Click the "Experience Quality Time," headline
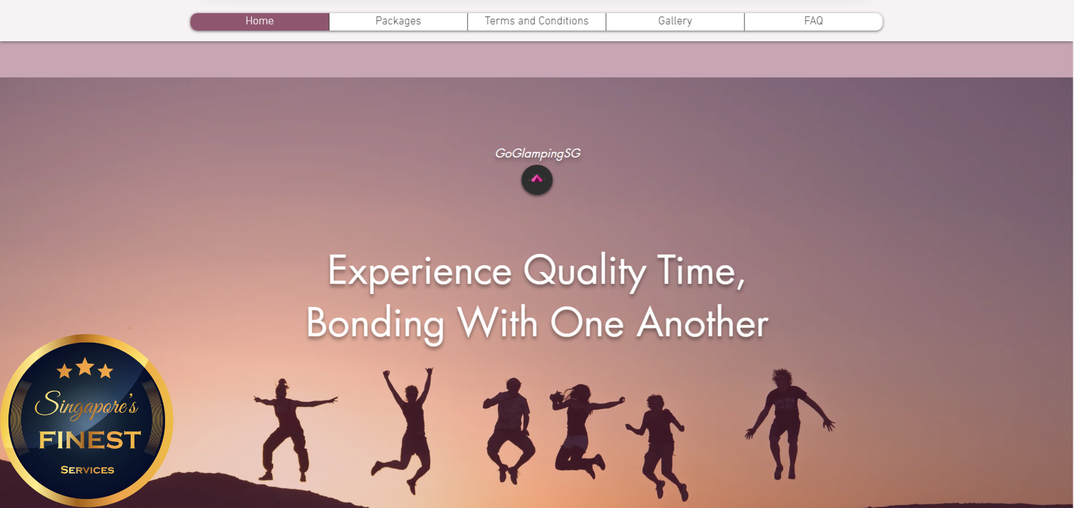The image size is (1074, 508). 536,271
